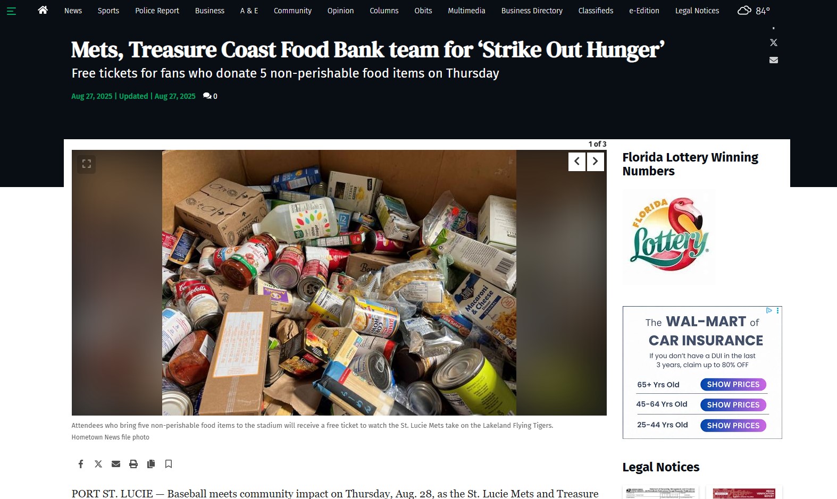Open the Business Directory menu item
The height and width of the screenshot is (499, 837).
[x=532, y=11]
